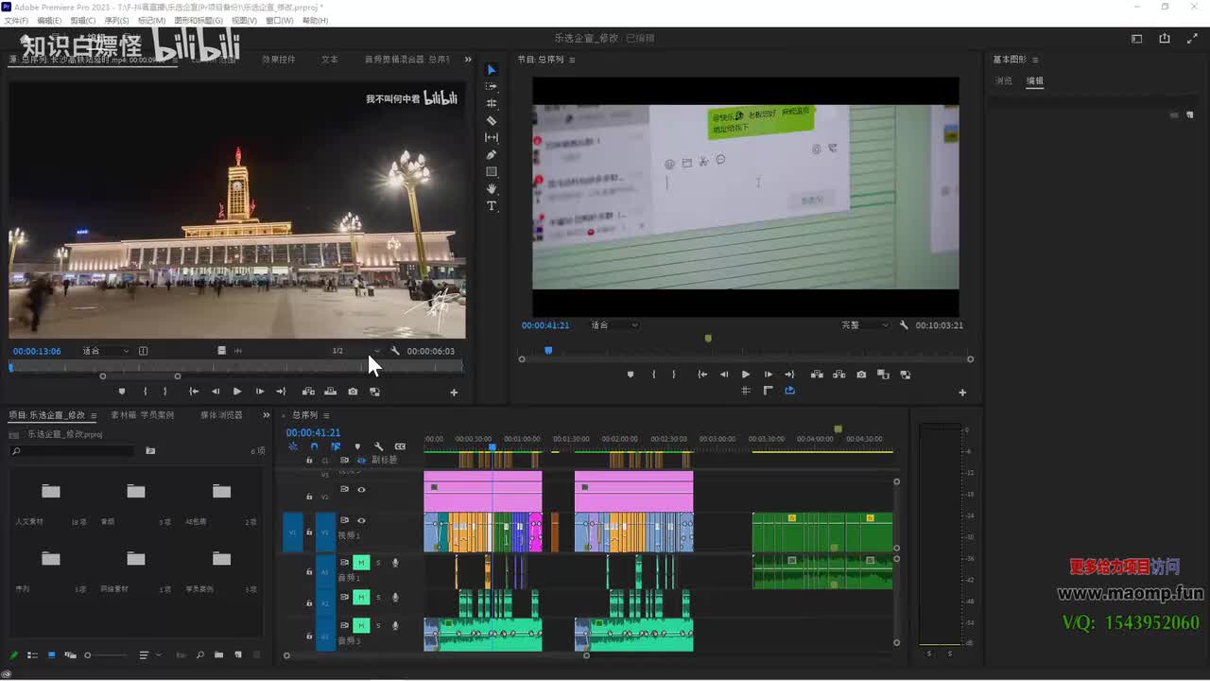
Task: Click the Project panel zoom slider
Action: (104, 655)
